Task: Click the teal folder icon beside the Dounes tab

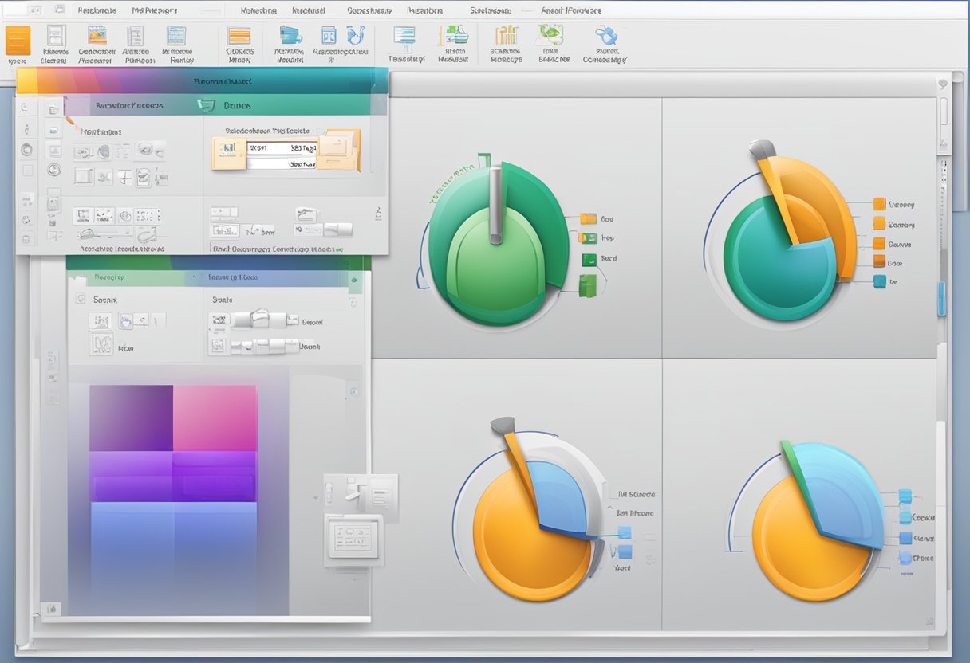Action: (207, 105)
